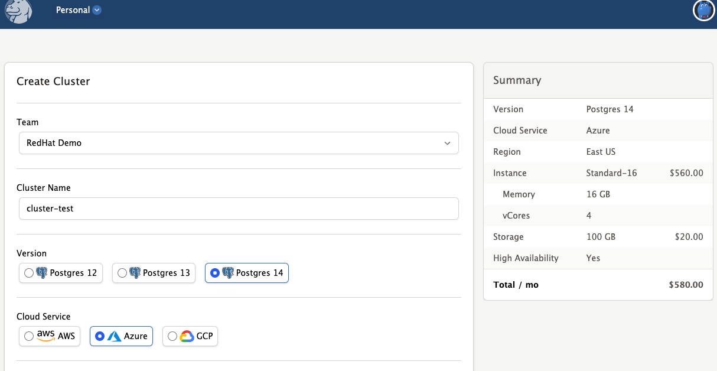
Task: Click the elephant icon beside Postgres 13
Action: (136, 272)
